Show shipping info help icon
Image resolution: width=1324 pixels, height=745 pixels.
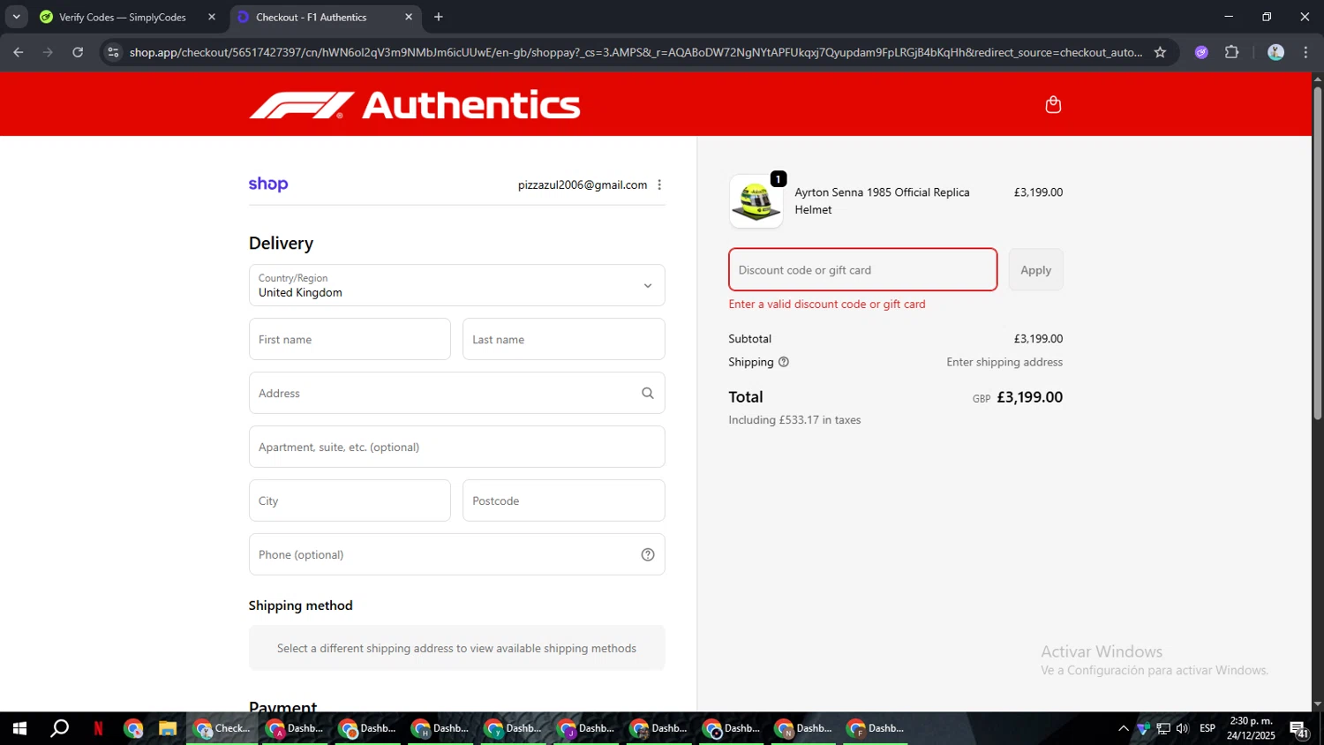(784, 362)
